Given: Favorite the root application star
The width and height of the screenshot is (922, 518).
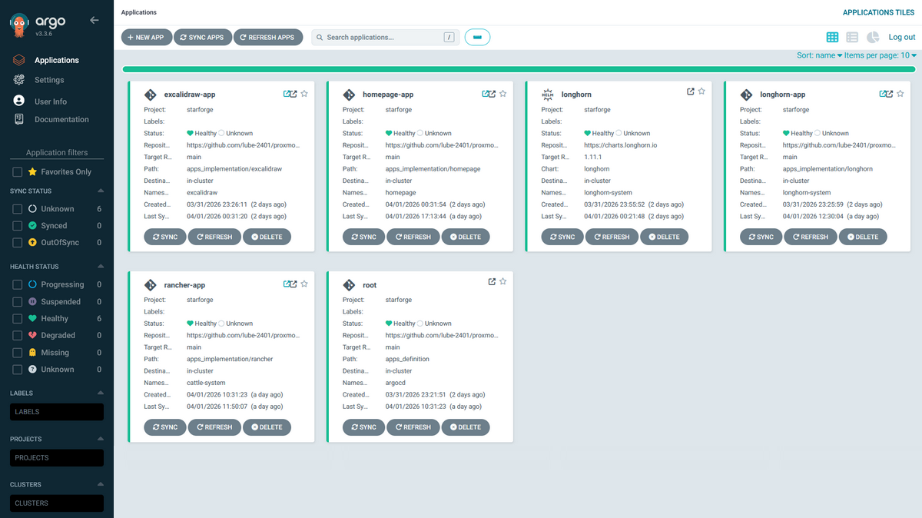Looking at the screenshot, I should (x=503, y=282).
